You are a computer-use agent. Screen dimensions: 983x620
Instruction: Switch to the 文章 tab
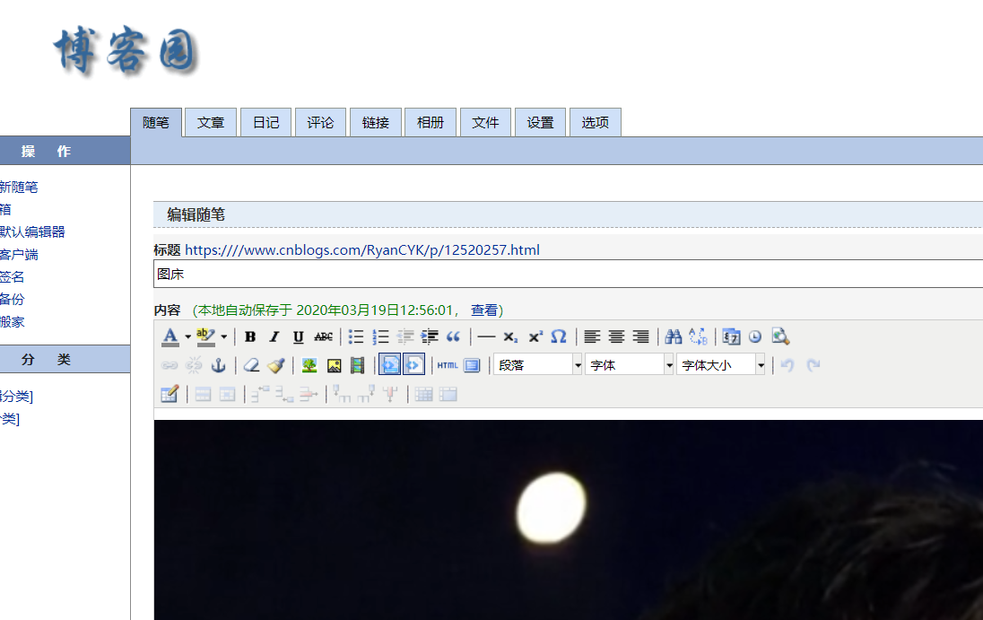pyautogui.click(x=211, y=122)
